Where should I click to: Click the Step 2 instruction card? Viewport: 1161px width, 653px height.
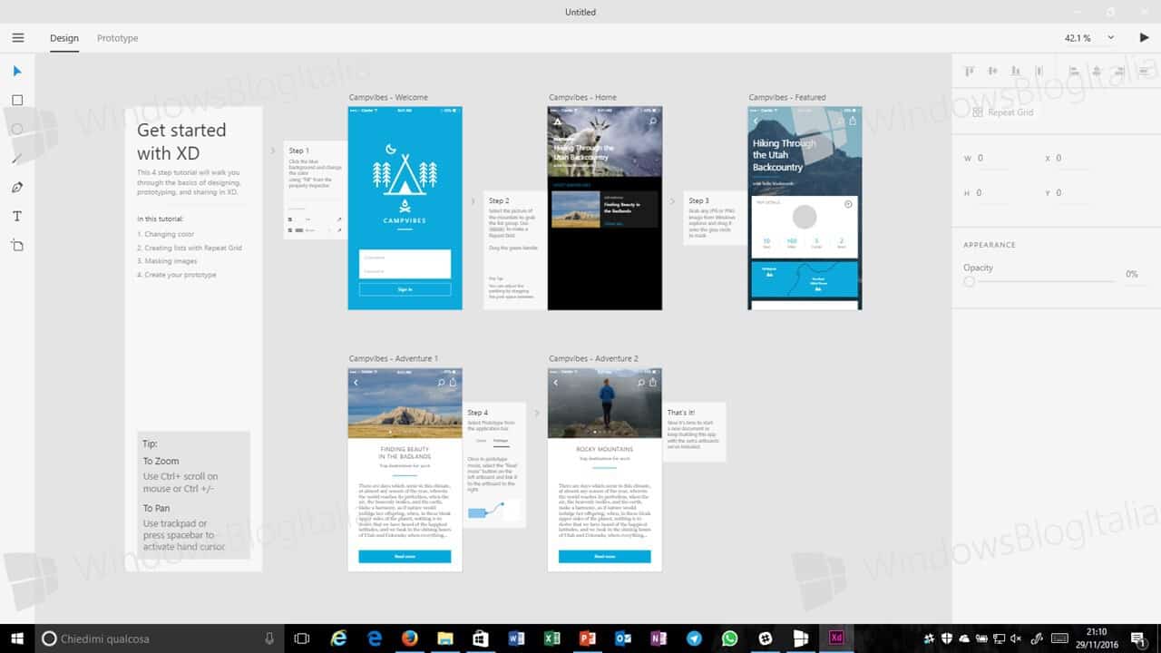pyautogui.click(x=514, y=250)
